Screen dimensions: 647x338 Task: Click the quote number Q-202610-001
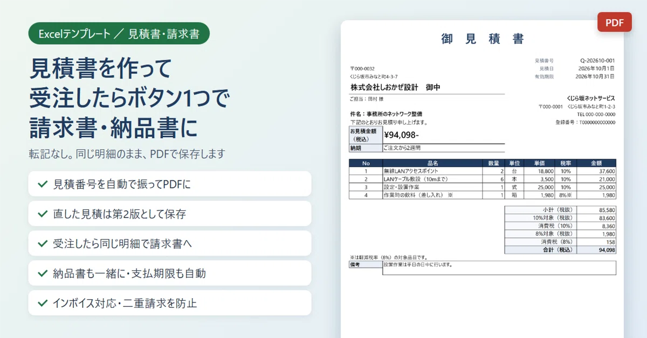tap(597, 61)
